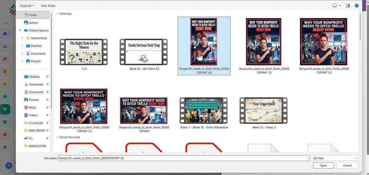Click the Downloads arrow icon
This screenshot has width=369, height=175.
[26, 84]
